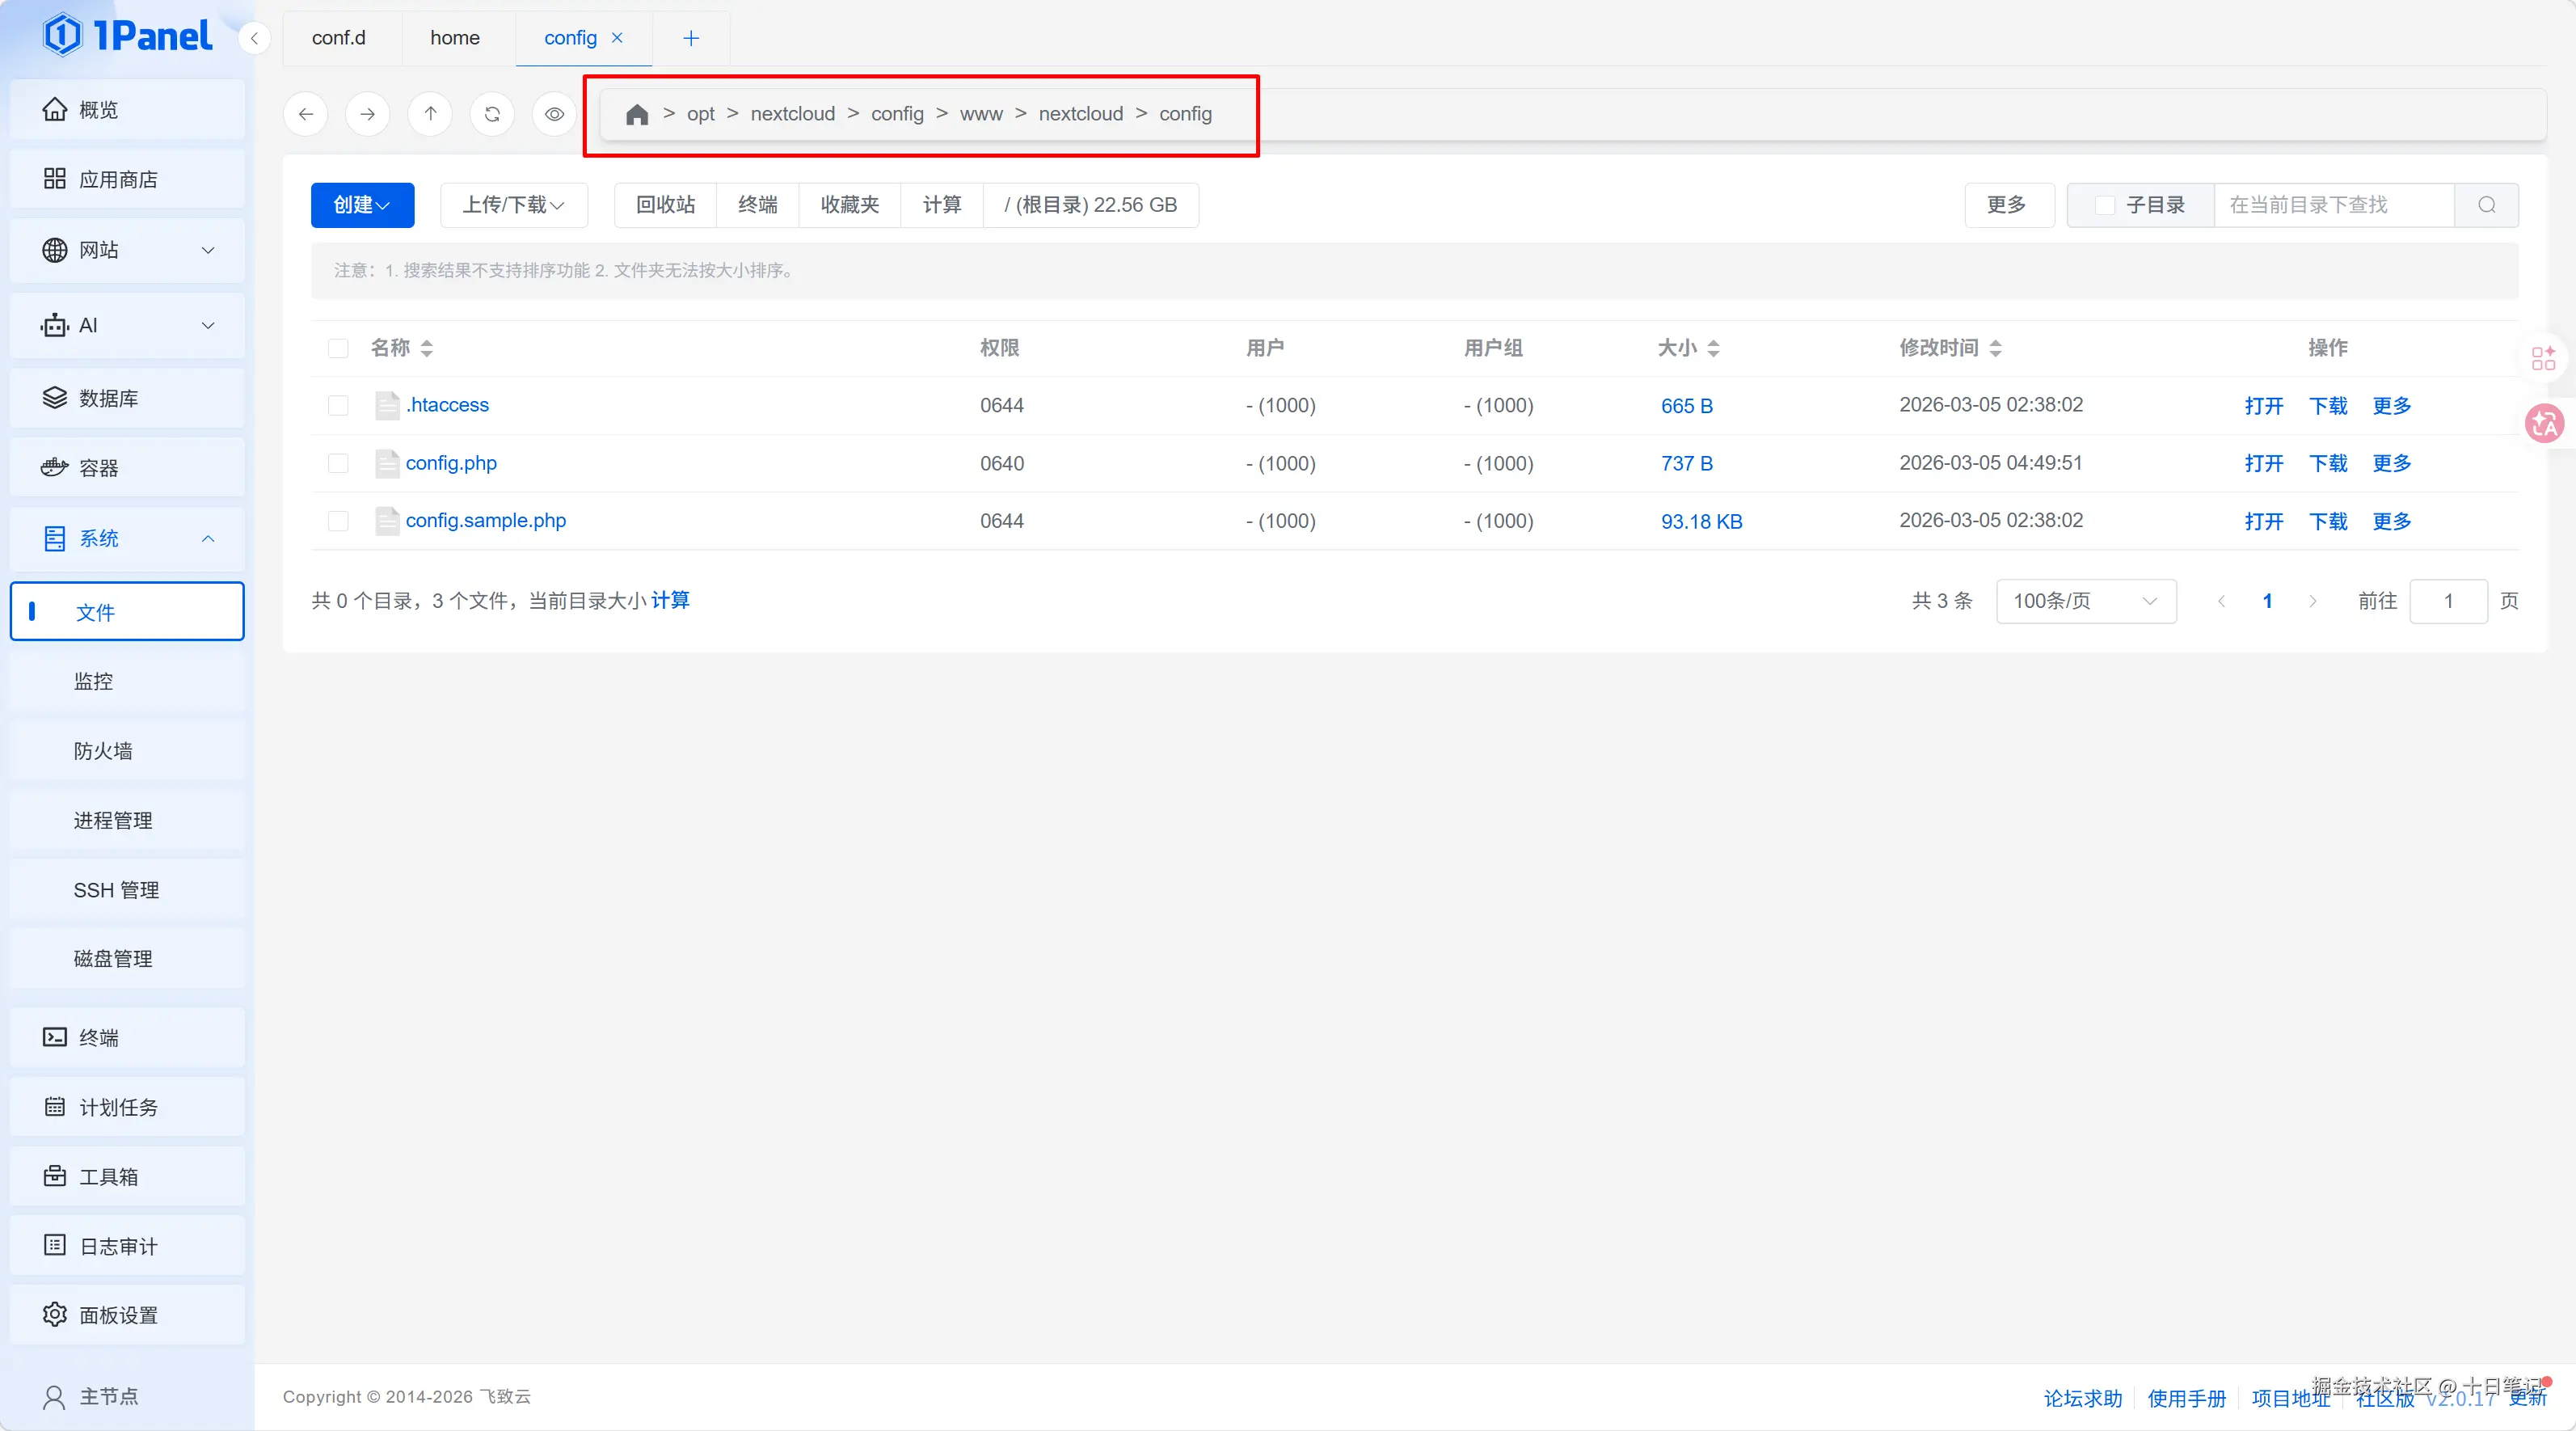
Task: Go up one directory level
Action: click(x=430, y=114)
